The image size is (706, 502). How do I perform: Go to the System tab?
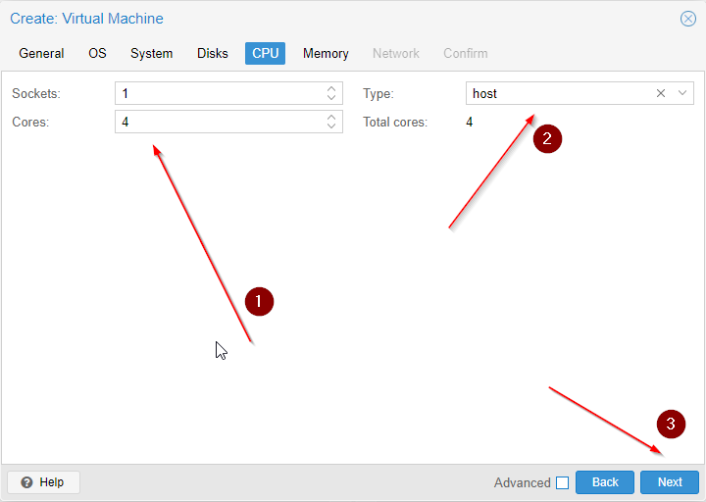(x=151, y=53)
